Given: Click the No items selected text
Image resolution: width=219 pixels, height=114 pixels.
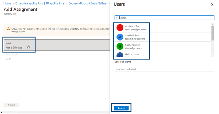Looking at the screenshot, I should click(126, 69).
